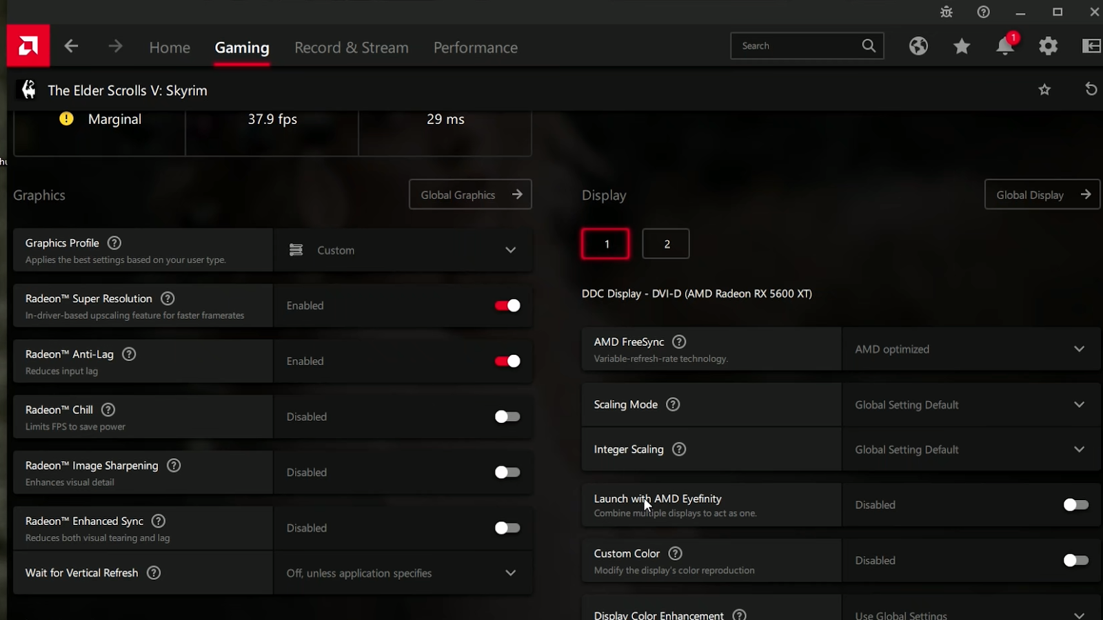Viewport: 1103px width, 620px height.
Task: Click the 29 ms value
Action: click(x=445, y=119)
